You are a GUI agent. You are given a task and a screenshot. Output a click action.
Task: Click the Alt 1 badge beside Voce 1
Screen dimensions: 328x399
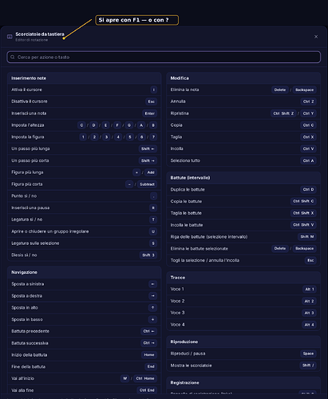click(310, 289)
